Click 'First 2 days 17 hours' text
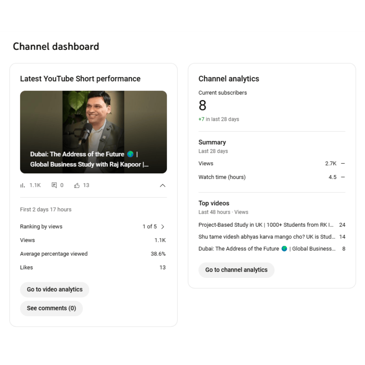Viewport: 365px width, 365px height. [46, 209]
